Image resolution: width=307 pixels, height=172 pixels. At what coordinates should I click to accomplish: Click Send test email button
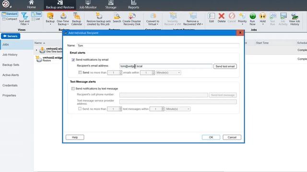tap(225, 66)
